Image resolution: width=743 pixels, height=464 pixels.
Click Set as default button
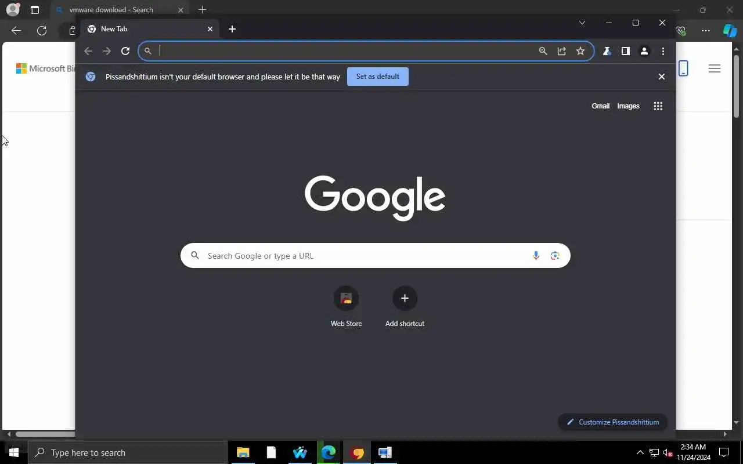pos(378,77)
